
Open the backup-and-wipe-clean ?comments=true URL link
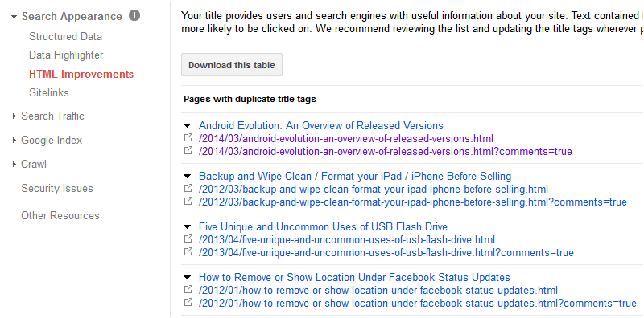click(413, 202)
